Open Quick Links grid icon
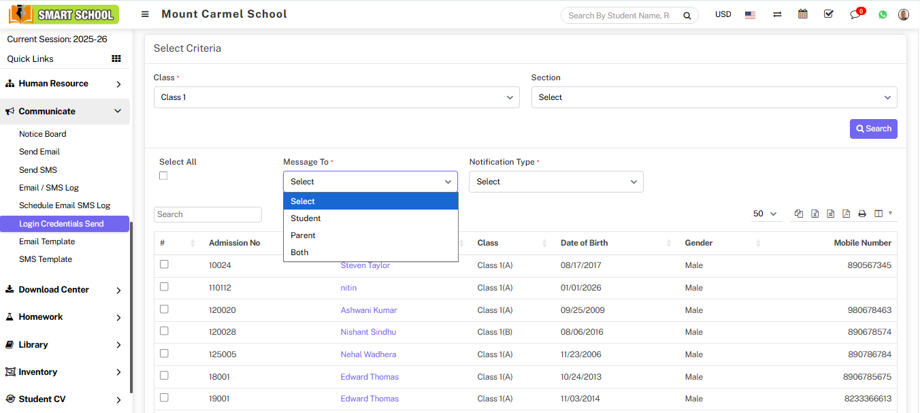 [116, 59]
